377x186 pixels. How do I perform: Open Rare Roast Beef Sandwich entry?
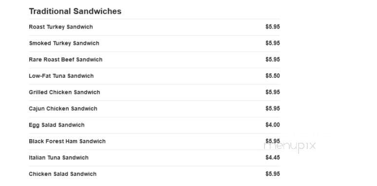66,59
